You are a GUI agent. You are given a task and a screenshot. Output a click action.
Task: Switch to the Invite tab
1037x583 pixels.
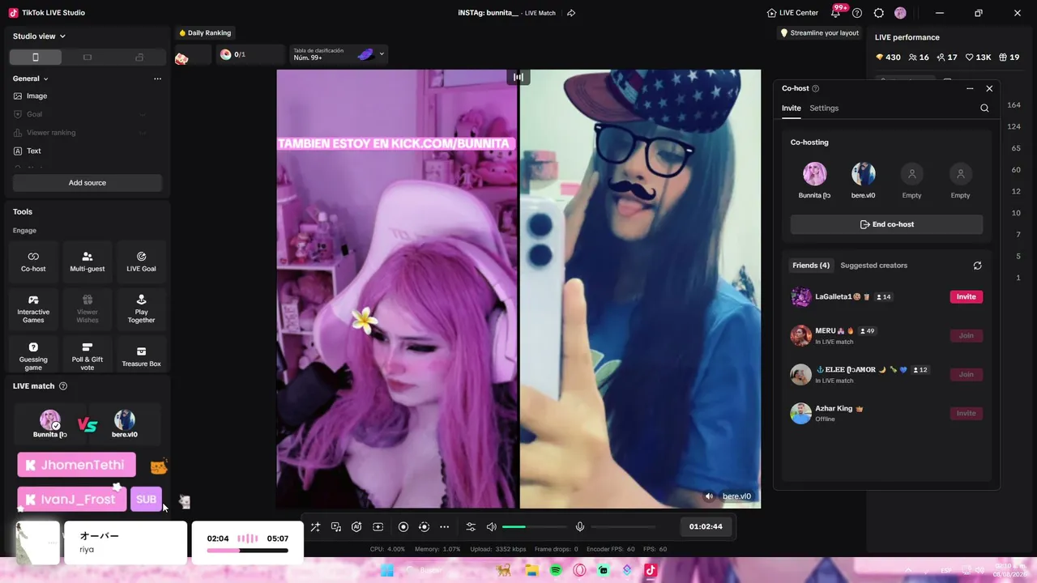pyautogui.click(x=792, y=109)
